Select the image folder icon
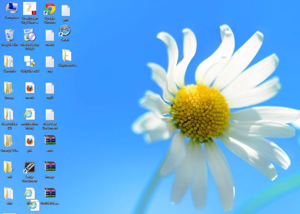Viewport: 300px width, 214px height. (9, 90)
